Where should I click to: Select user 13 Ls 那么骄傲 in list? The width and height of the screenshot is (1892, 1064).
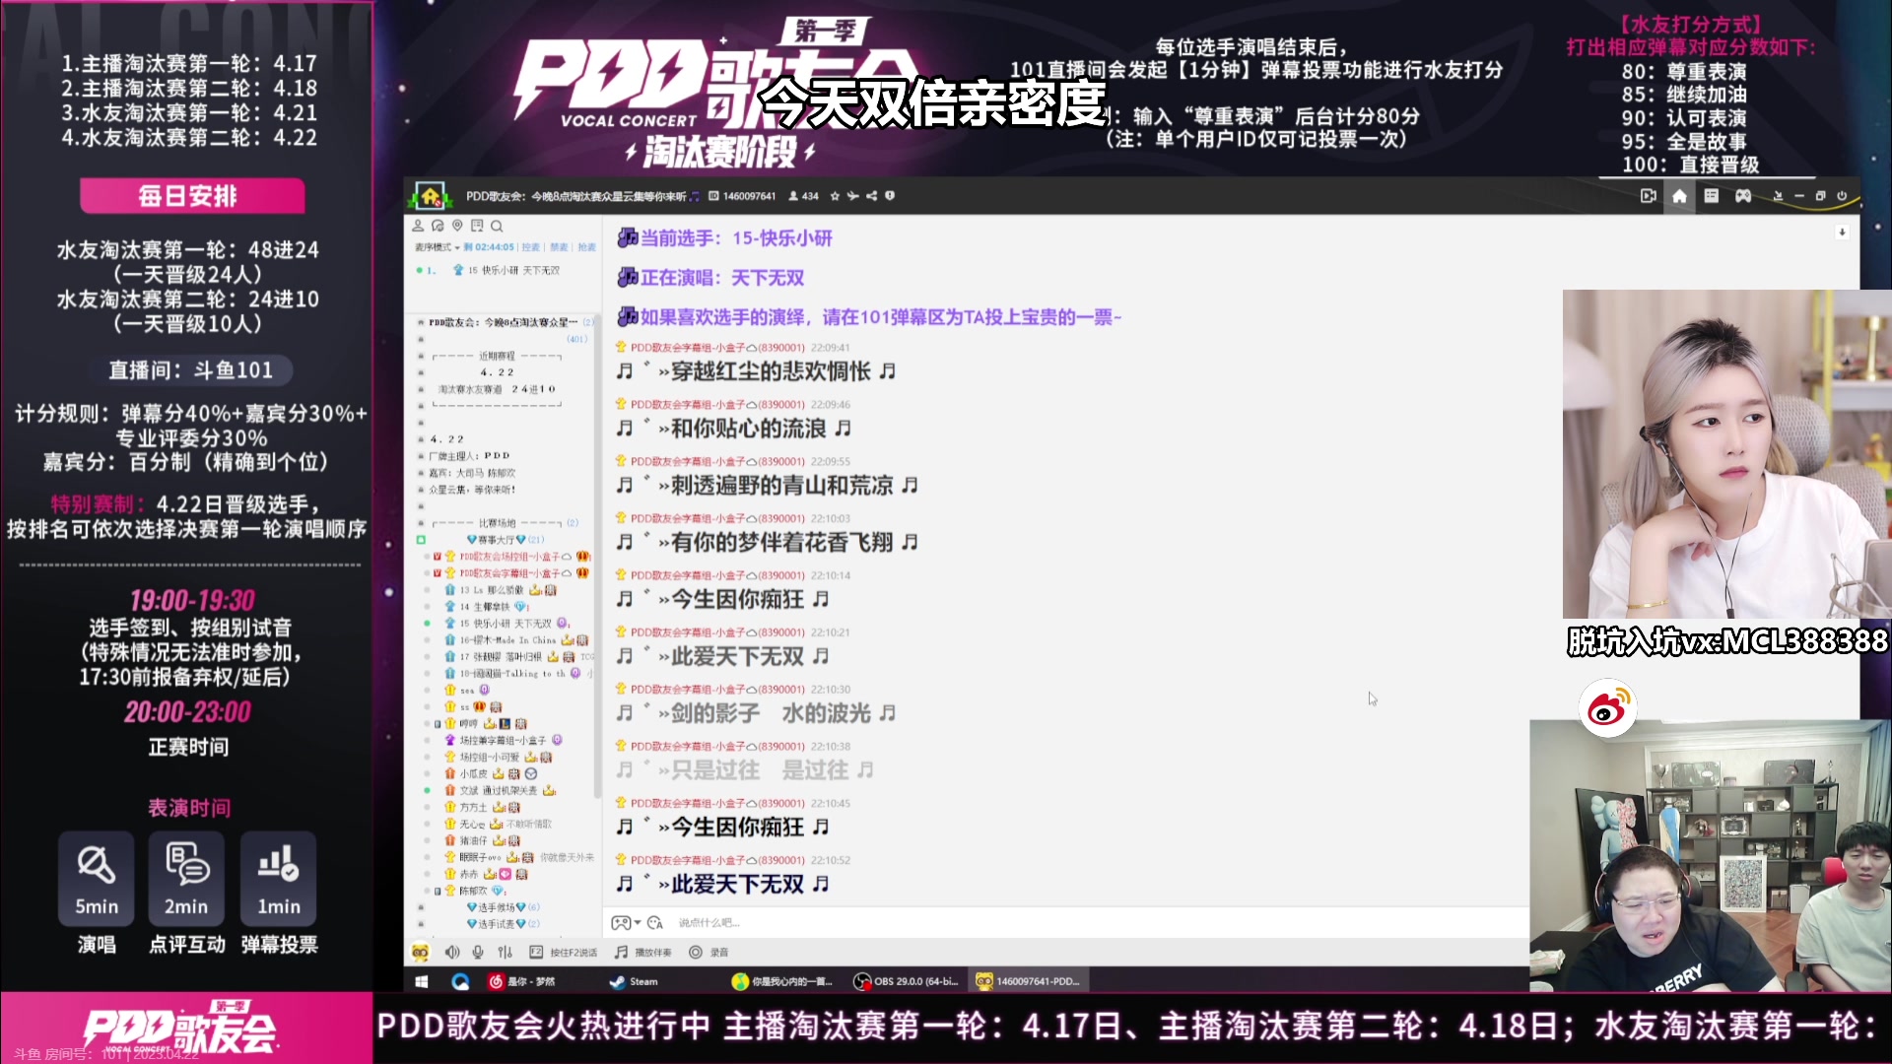(503, 590)
